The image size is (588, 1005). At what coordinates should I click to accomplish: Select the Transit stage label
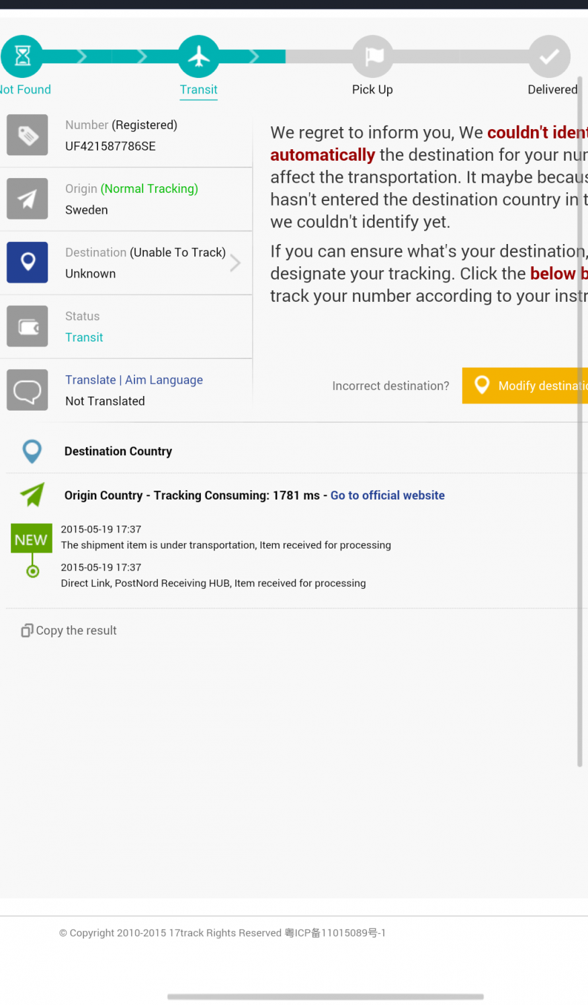point(198,89)
